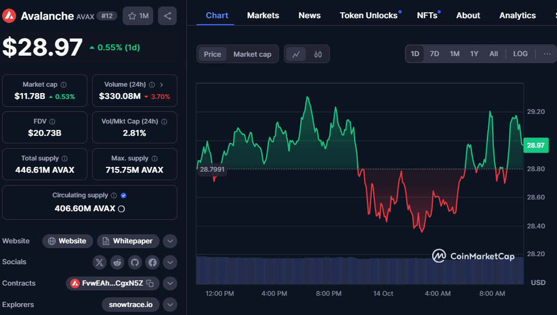Switch to the Chart tab
The image size is (557, 315).
tap(217, 16)
